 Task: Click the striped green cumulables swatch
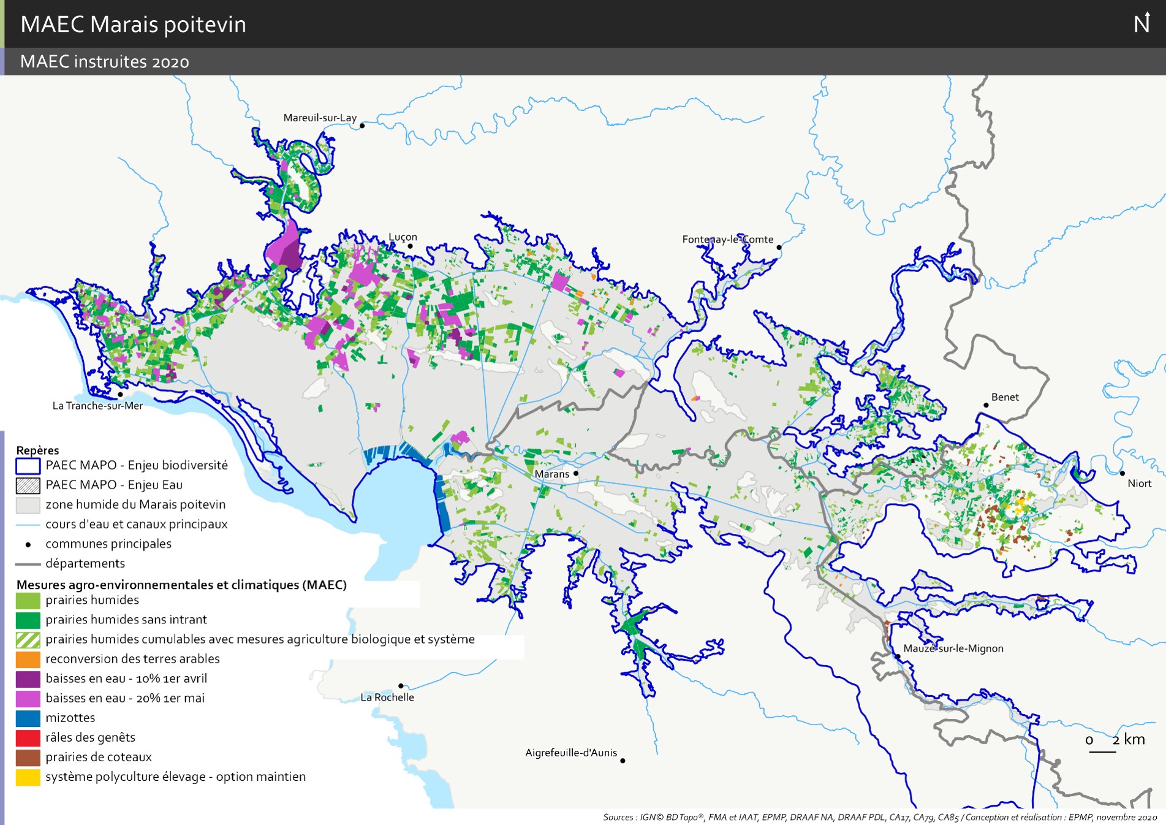28,640
